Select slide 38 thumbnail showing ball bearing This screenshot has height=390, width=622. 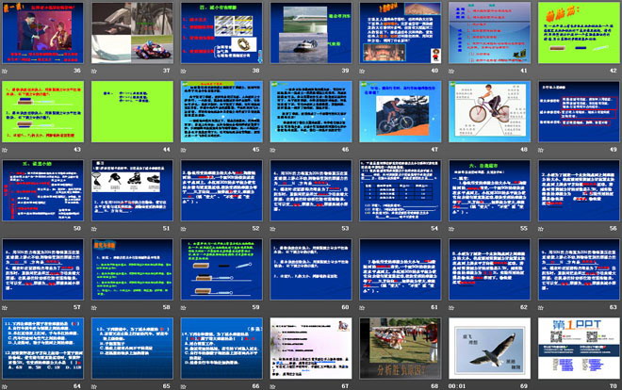pos(221,33)
